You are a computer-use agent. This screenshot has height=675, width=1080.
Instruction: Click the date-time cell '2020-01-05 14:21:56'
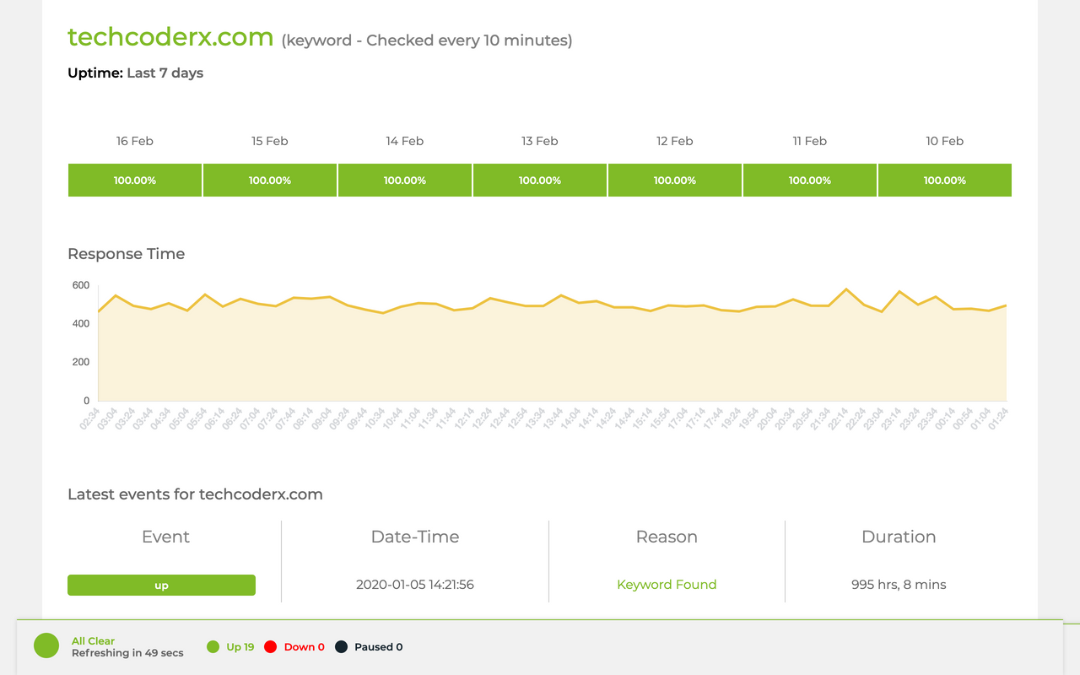tap(415, 585)
